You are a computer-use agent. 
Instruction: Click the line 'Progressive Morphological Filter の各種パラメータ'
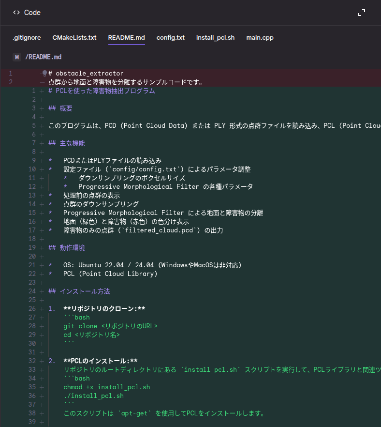click(166, 187)
